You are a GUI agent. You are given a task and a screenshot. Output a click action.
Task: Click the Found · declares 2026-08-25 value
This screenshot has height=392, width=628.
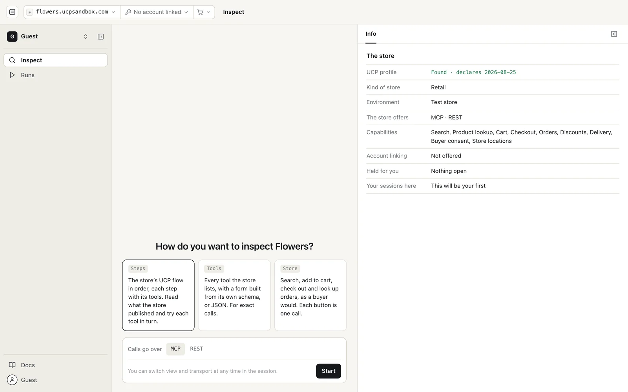(473, 72)
